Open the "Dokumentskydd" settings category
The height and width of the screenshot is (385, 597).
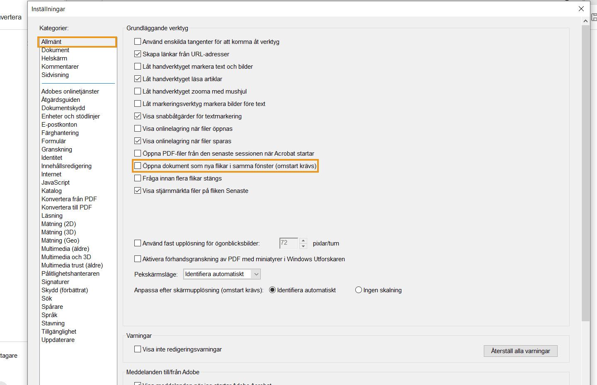tap(63, 108)
